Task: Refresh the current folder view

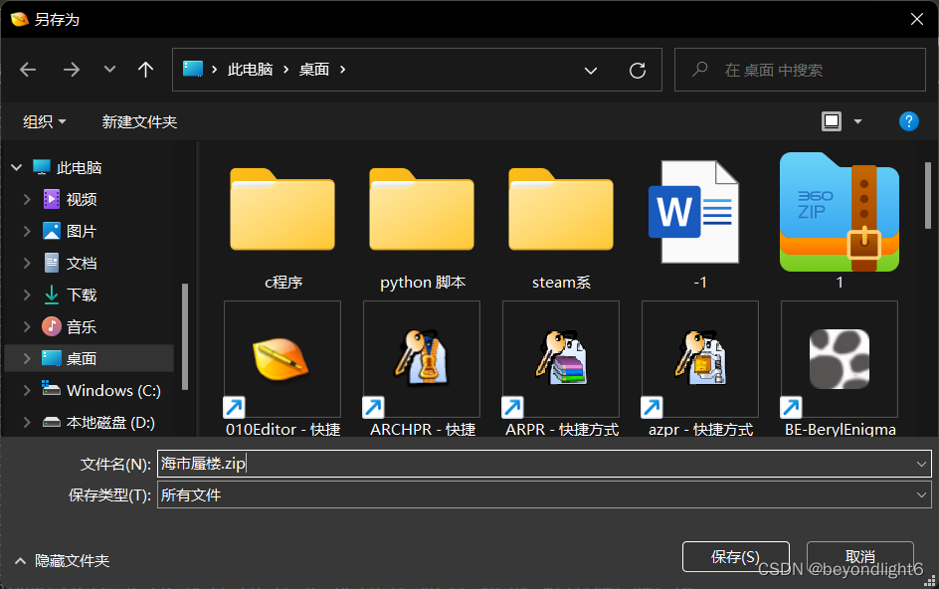Action: click(638, 71)
